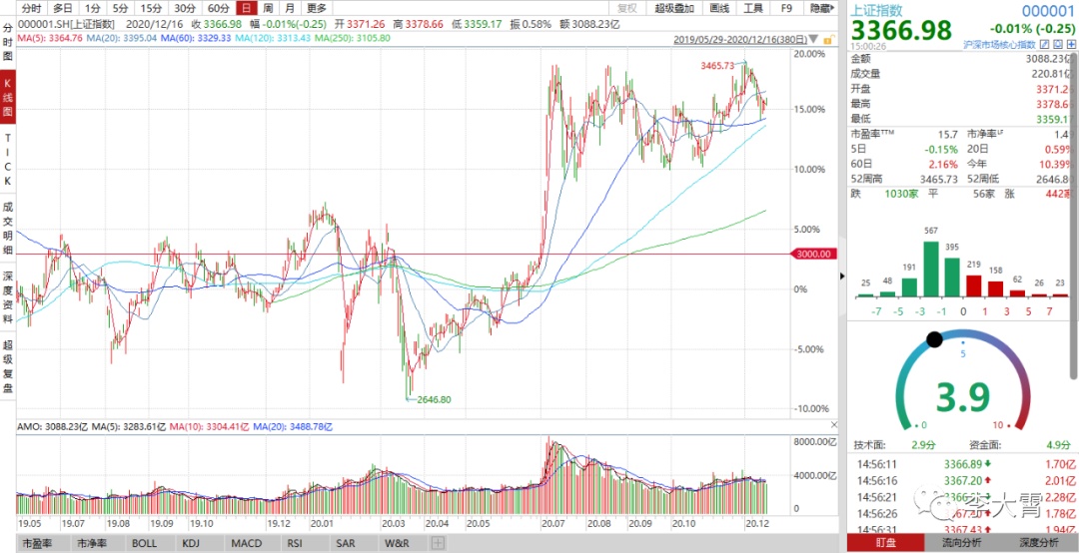Select the 多日 multi-day tab
Screen dimensions: 1079x553
pyautogui.click(x=63, y=8)
